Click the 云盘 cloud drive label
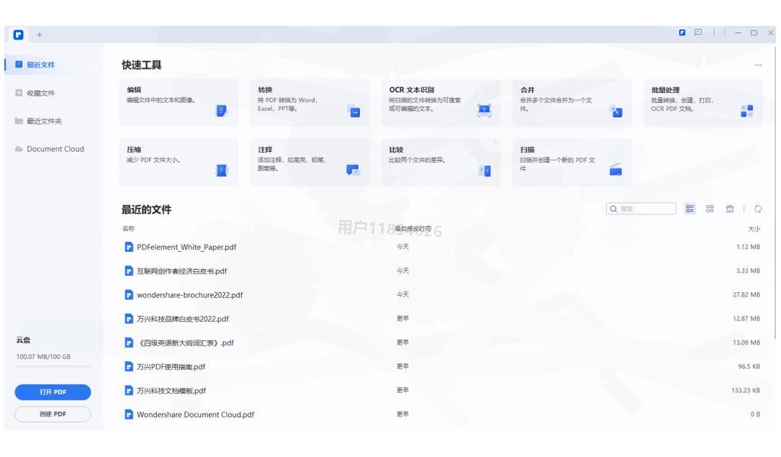 [23, 340]
